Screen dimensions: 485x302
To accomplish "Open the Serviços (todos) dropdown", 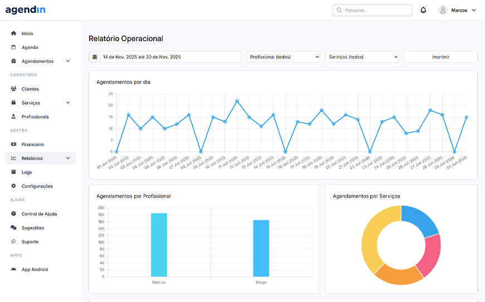I will [x=362, y=57].
